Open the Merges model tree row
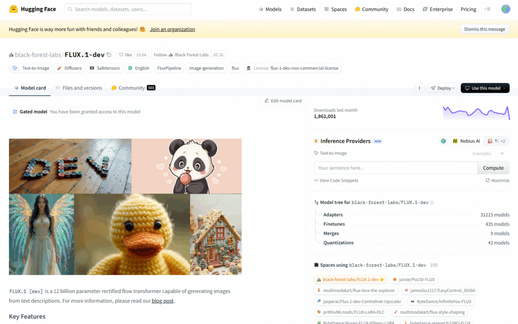This screenshot has width=518, height=324. [416, 233]
